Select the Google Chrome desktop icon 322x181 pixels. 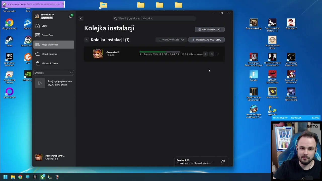[9, 24]
